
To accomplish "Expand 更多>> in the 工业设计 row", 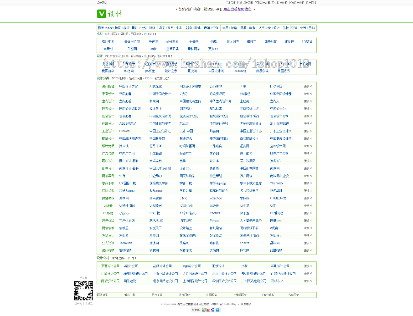I will click(x=308, y=131).
